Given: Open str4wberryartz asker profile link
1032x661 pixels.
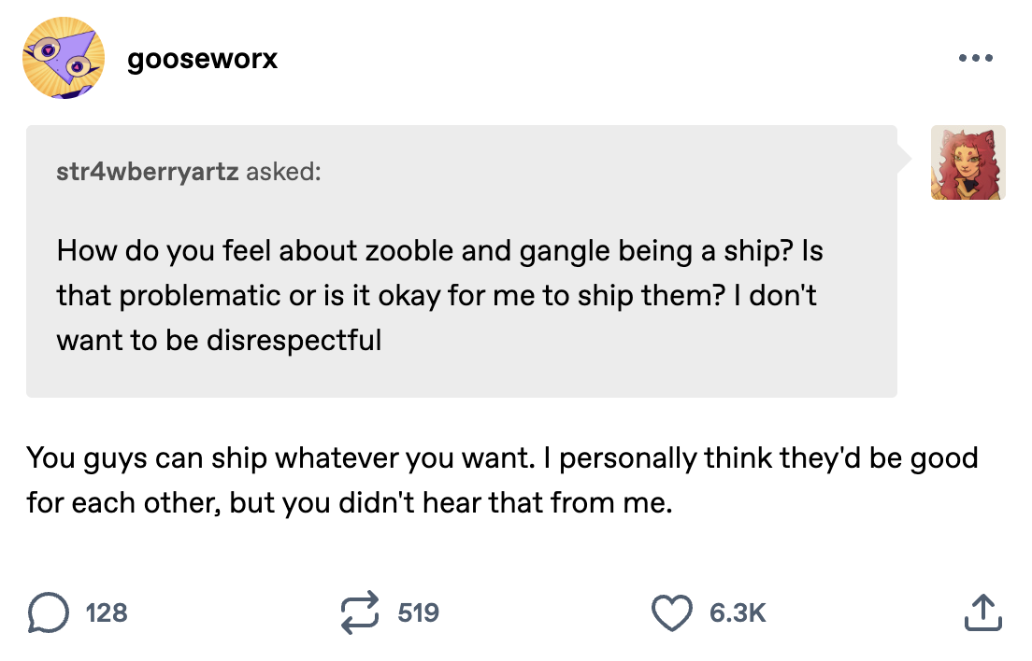Looking at the screenshot, I should pyautogui.click(x=147, y=172).
